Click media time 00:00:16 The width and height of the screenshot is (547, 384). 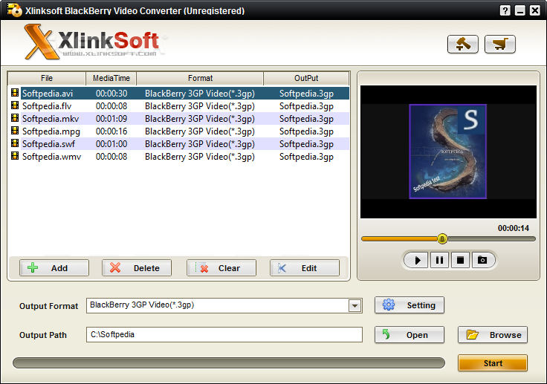tap(111, 131)
